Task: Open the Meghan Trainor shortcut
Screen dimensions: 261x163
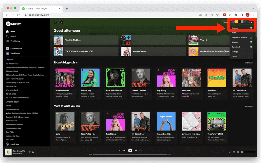Action: point(153,51)
